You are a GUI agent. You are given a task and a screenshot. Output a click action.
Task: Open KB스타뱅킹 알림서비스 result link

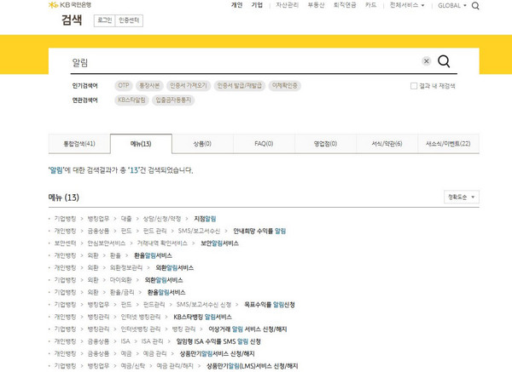[x=202, y=317]
